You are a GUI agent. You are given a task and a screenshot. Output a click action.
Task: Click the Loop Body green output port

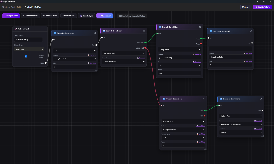[x=145, y=43]
